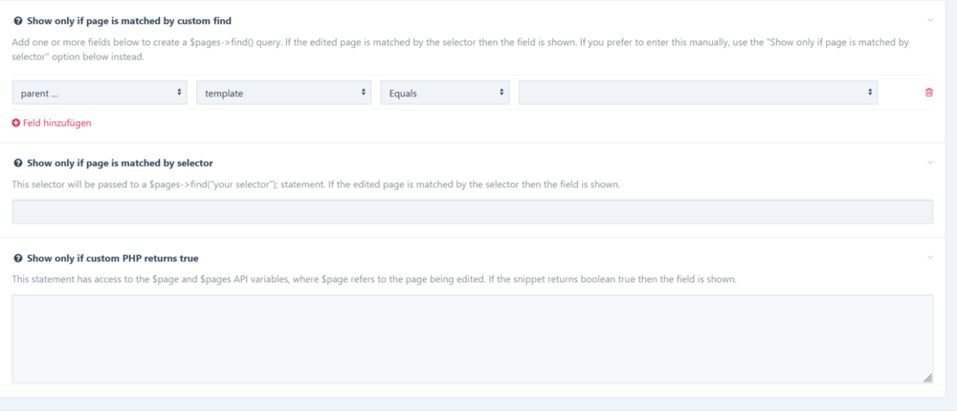
Task: Click the help icon beside custom find heading
Action: [18, 21]
